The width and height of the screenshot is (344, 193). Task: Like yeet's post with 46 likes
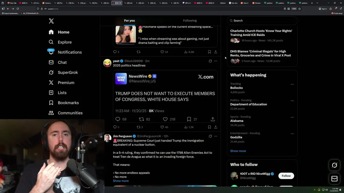click(x=164, y=127)
